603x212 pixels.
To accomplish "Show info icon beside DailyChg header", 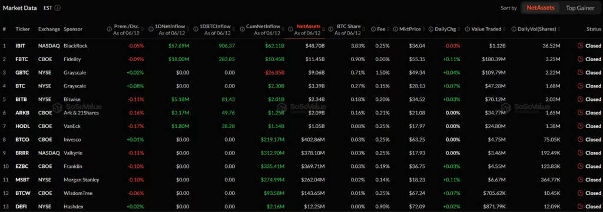I will (x=431, y=29).
